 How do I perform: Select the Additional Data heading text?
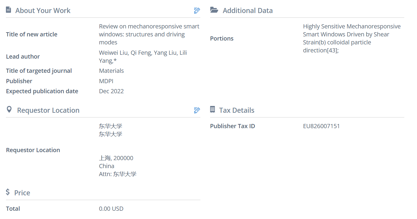247,11
